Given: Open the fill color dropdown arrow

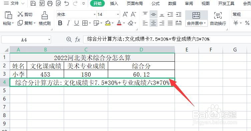Looking at the screenshot, I should click(112, 23).
